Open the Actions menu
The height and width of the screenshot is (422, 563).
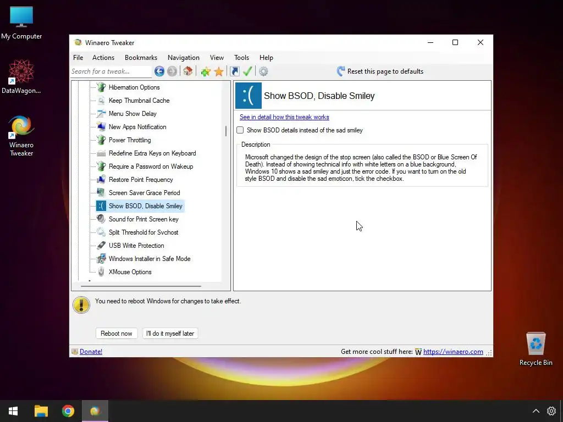(x=103, y=57)
